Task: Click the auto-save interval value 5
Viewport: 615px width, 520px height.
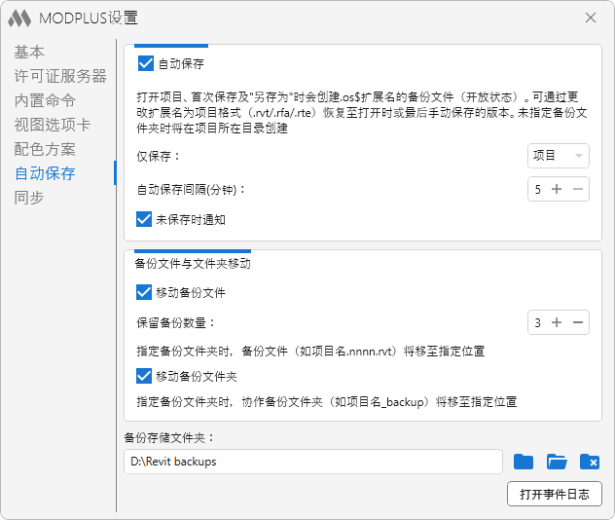Action: click(538, 190)
